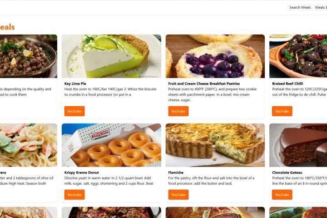Viewport: 327px width, 218px height.
Task: Open YouTube video for Key Lime Pie
Action: click(74, 111)
